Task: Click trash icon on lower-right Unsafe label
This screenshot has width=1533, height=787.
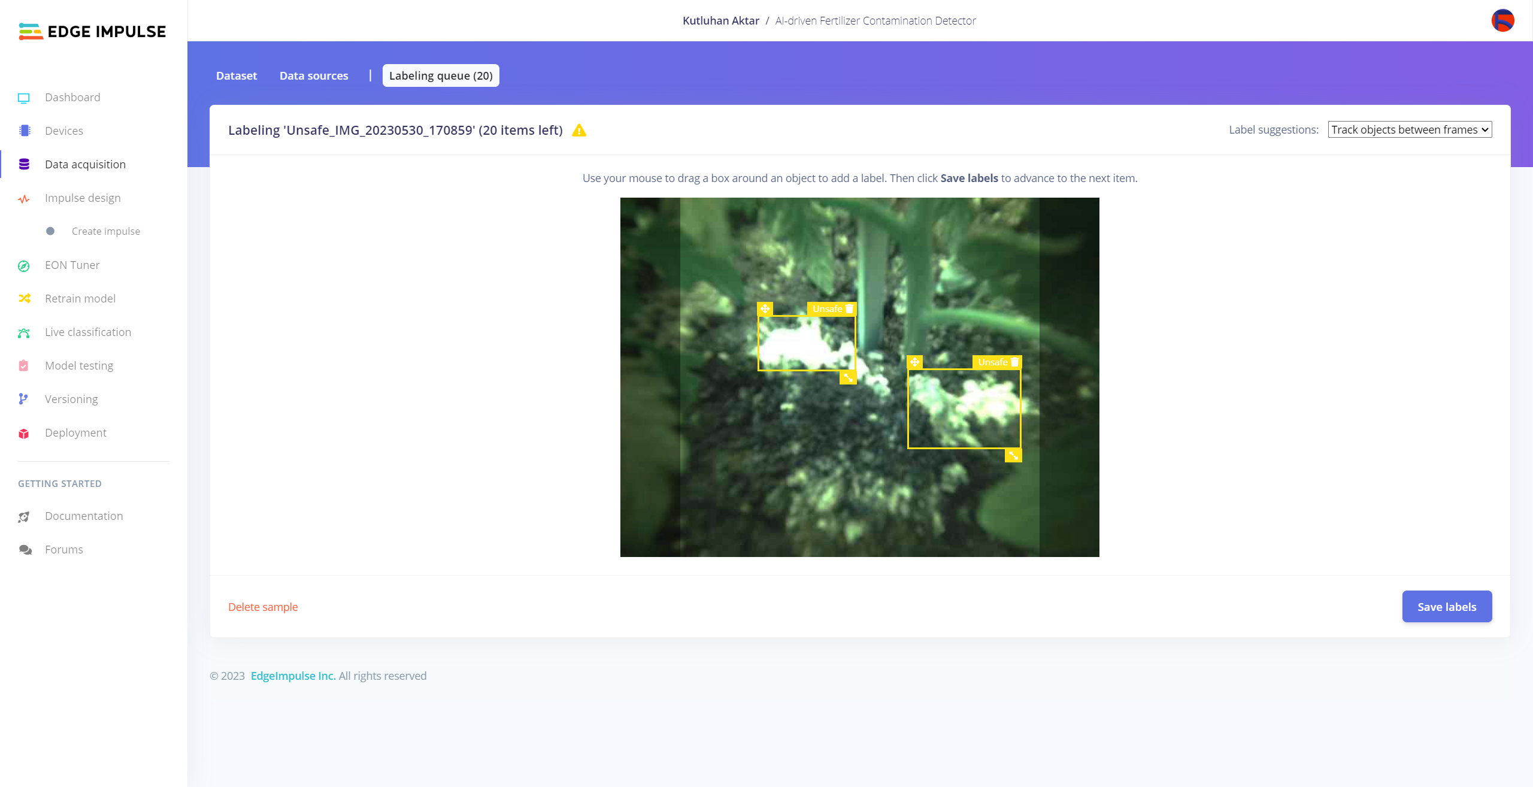Action: tap(1014, 362)
